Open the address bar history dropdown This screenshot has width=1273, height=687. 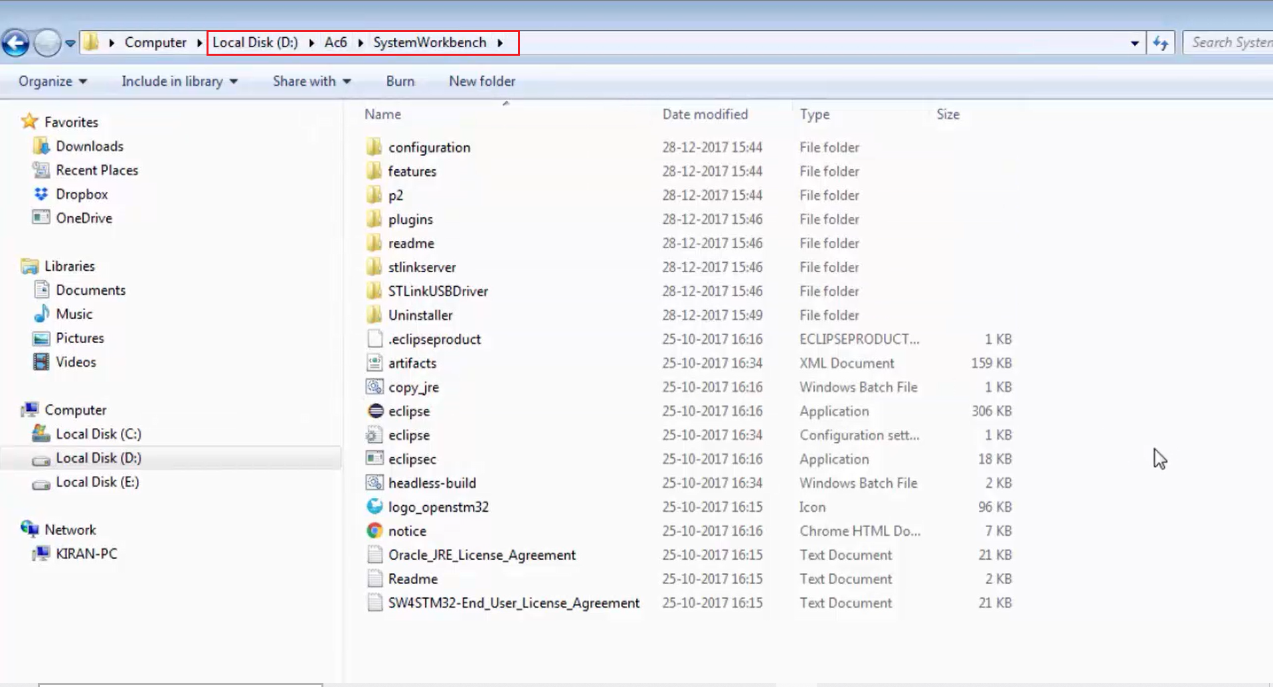(x=1135, y=43)
